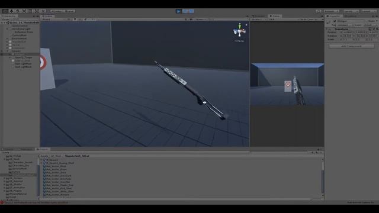
Task: Select Spot LightMain in Hierarchy
Action: click(23, 64)
